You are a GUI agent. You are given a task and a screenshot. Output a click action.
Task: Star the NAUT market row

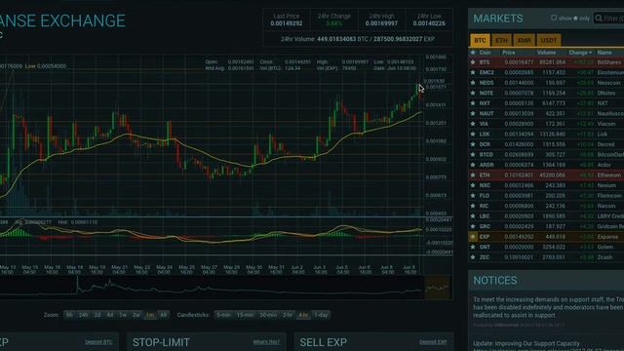(473, 114)
